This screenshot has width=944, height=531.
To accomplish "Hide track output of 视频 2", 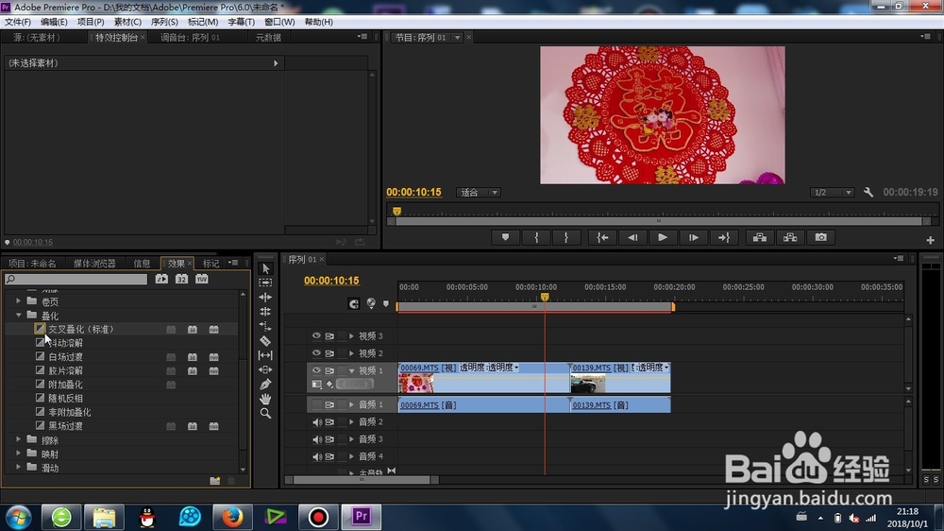I will 316,353.
